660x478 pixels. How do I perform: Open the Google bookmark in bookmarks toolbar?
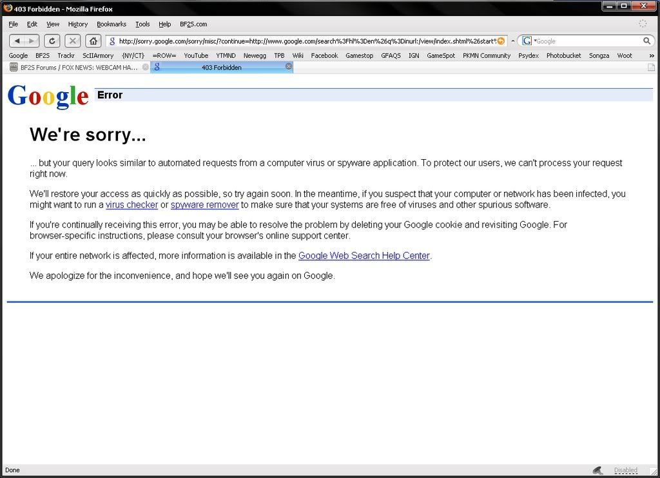tap(18, 55)
